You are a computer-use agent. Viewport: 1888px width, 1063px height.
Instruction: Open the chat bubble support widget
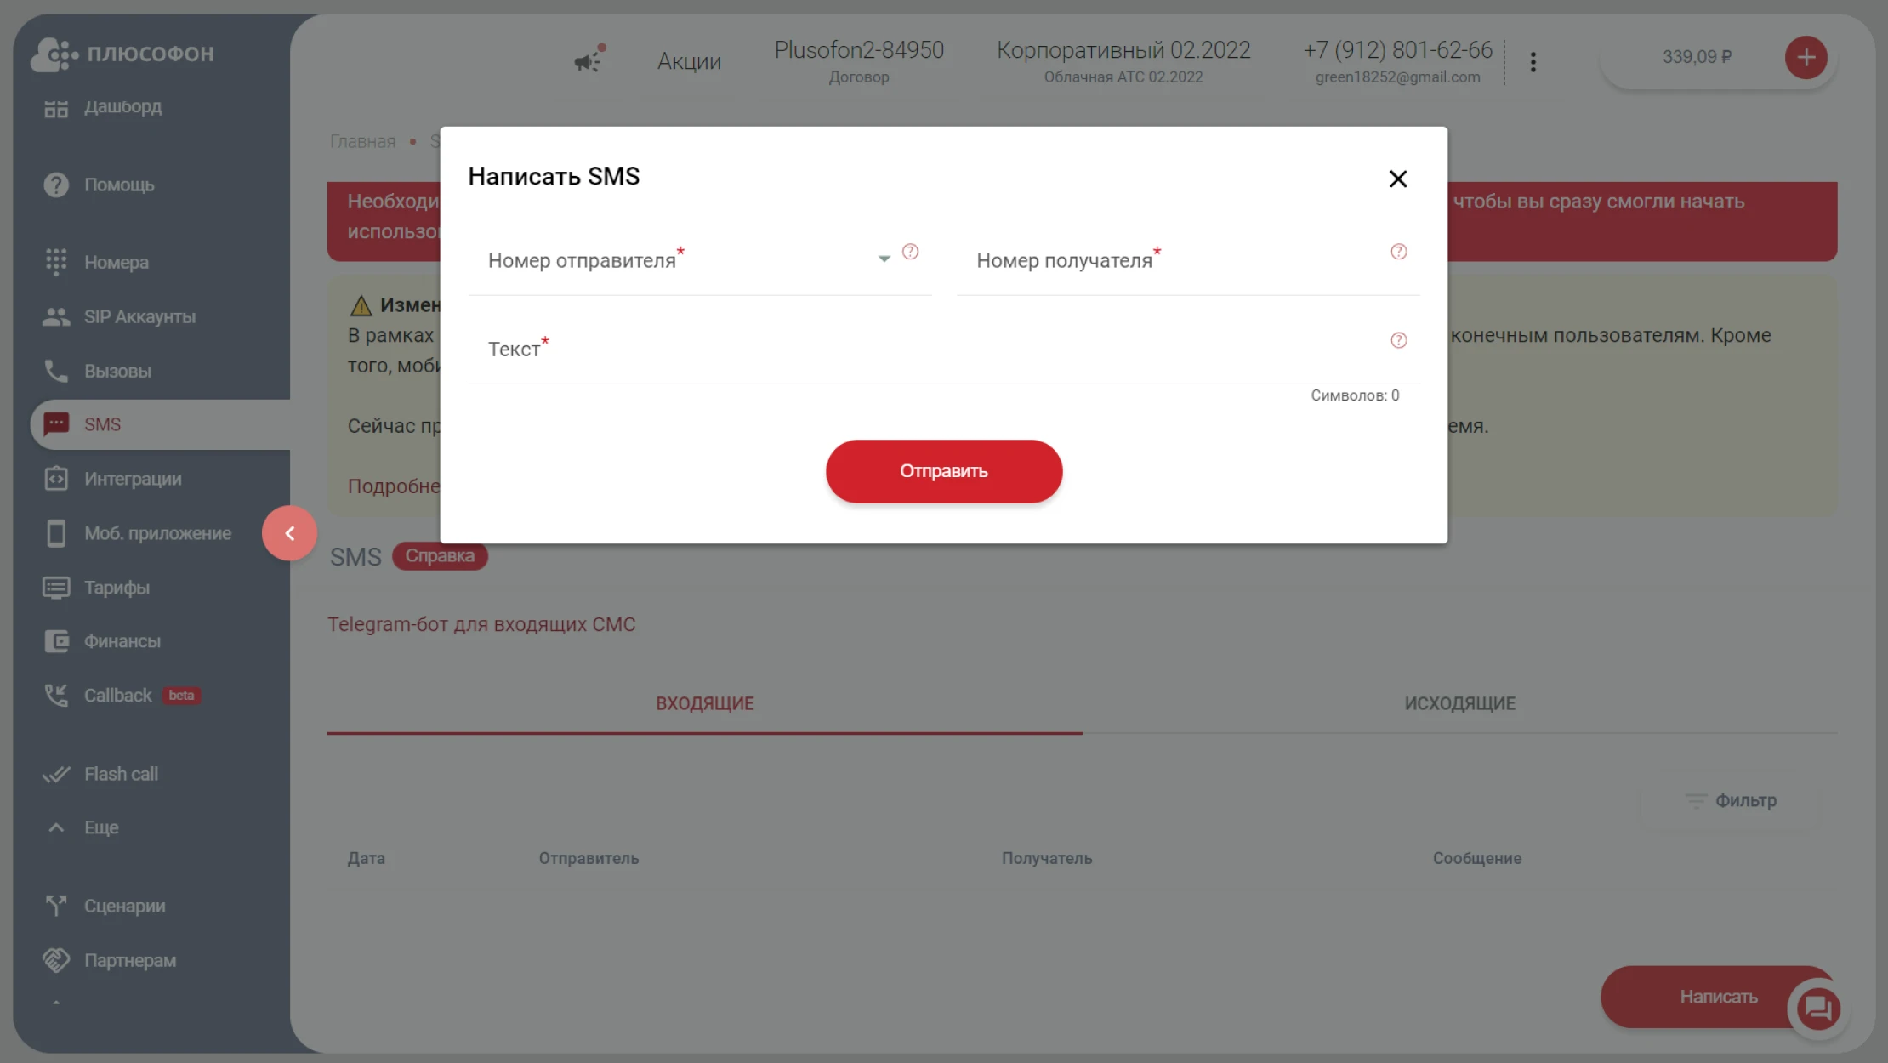pyautogui.click(x=1818, y=1009)
